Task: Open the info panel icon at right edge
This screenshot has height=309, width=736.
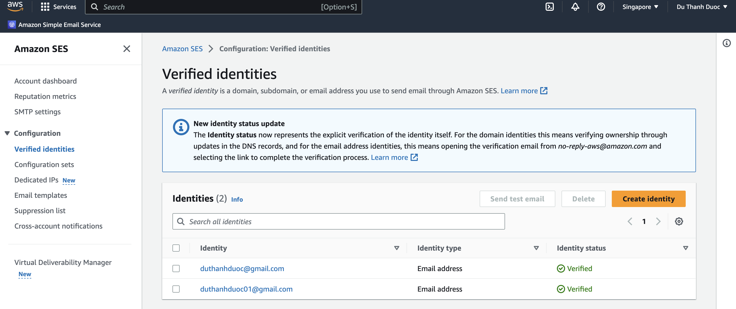Action: 727,43
